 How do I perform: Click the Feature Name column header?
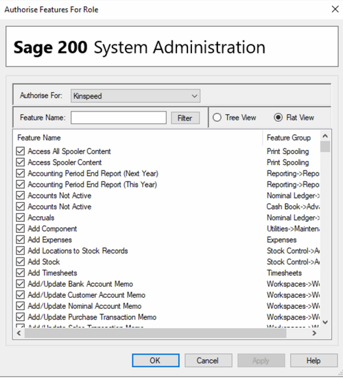pyautogui.click(x=138, y=138)
